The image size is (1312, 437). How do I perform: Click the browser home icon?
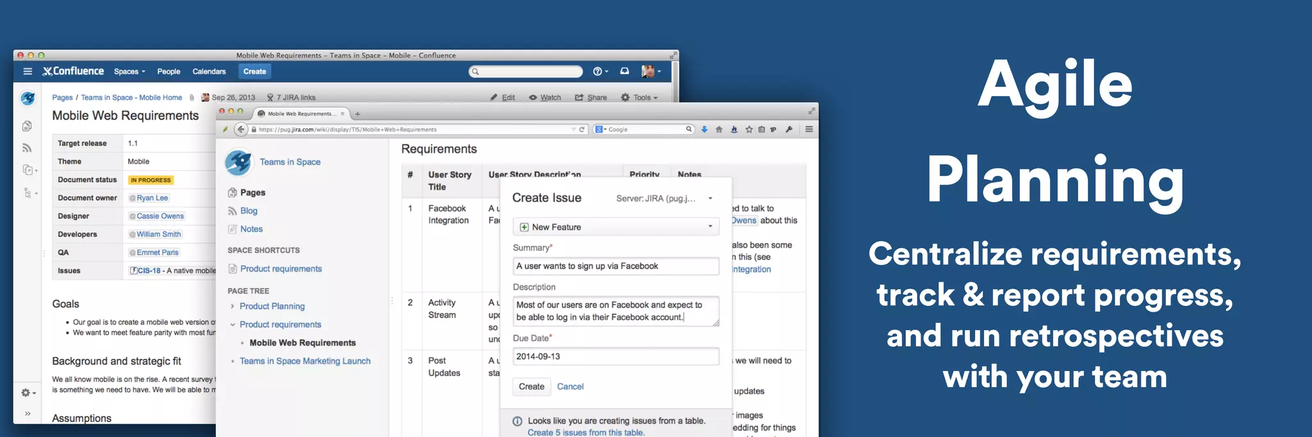tap(719, 129)
